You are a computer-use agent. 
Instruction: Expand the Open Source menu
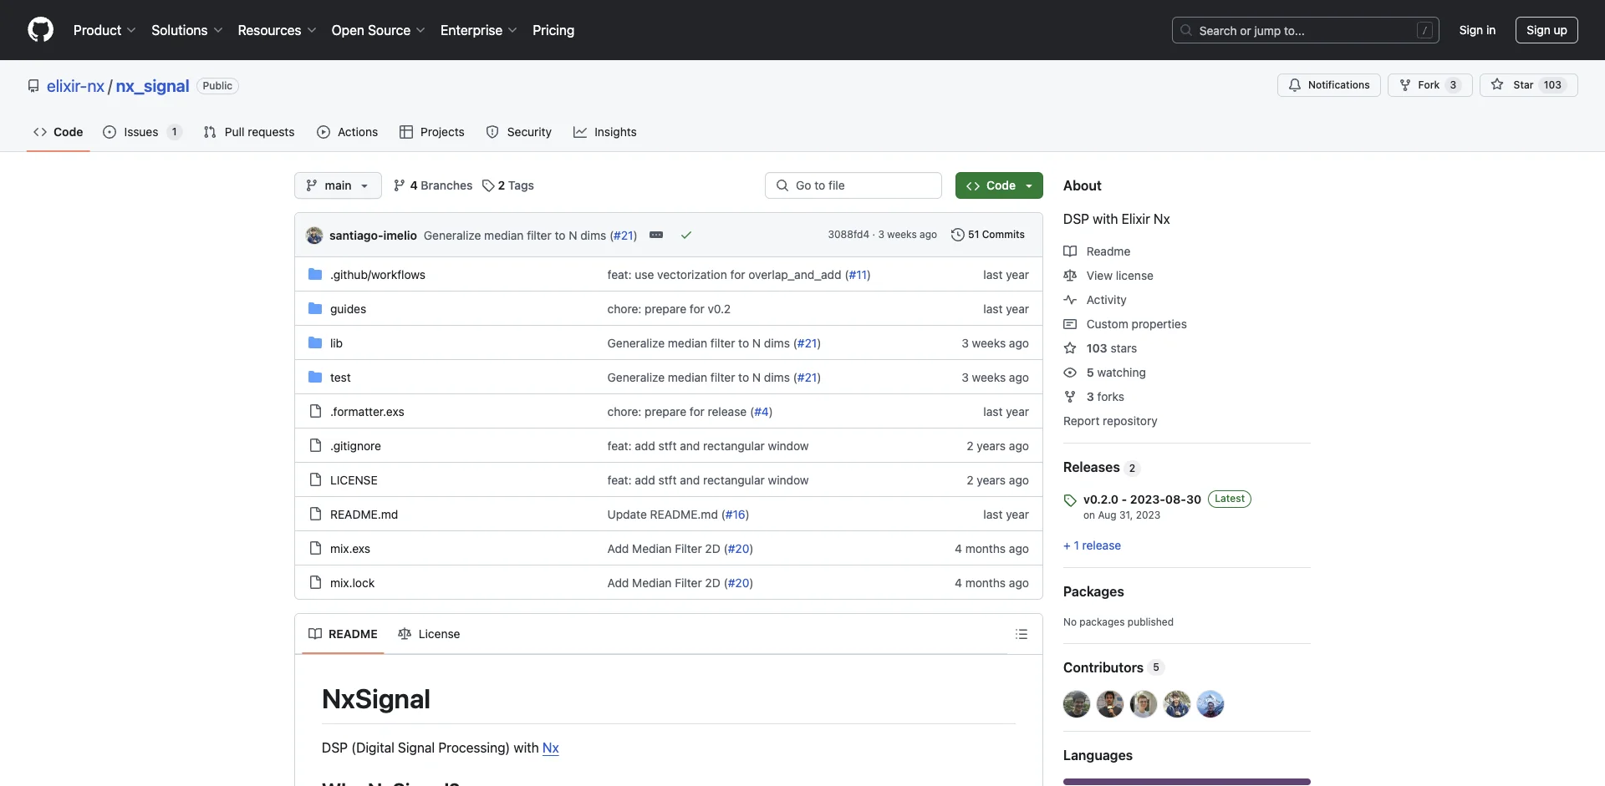[x=378, y=30]
